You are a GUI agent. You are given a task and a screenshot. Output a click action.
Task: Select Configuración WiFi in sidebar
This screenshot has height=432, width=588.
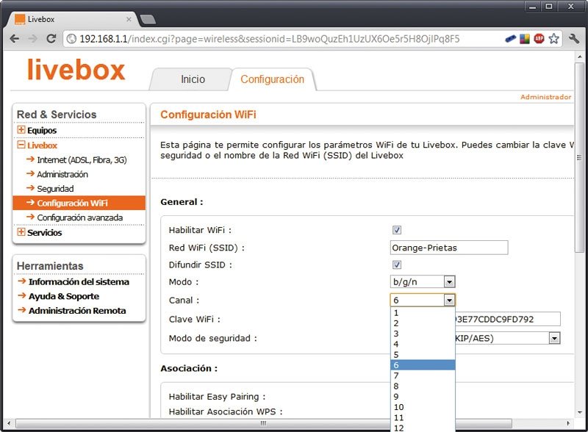click(79, 203)
